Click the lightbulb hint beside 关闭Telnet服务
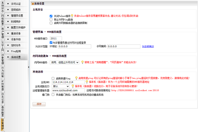Viewport: 198px width, 132px height. pyautogui.click(x=72, y=16)
